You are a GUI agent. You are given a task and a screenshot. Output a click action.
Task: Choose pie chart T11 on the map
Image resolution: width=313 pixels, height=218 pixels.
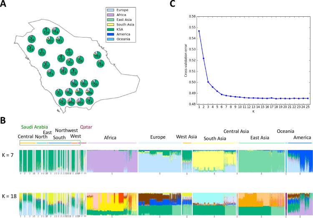60,40
